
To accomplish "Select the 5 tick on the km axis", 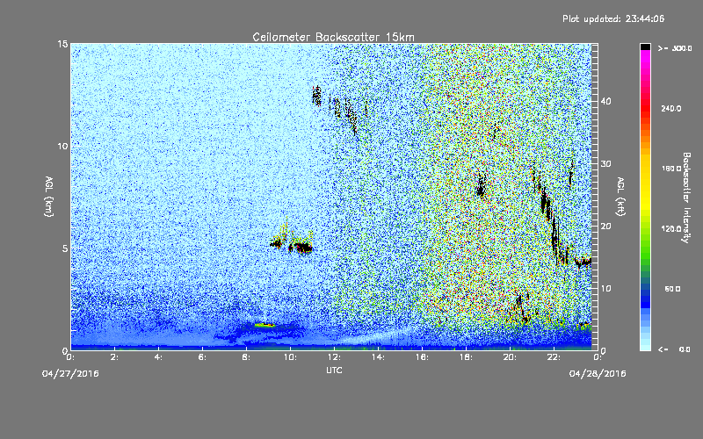I will tap(65, 248).
